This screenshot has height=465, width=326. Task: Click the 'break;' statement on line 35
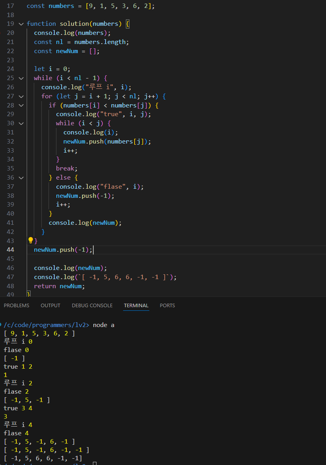click(x=67, y=168)
